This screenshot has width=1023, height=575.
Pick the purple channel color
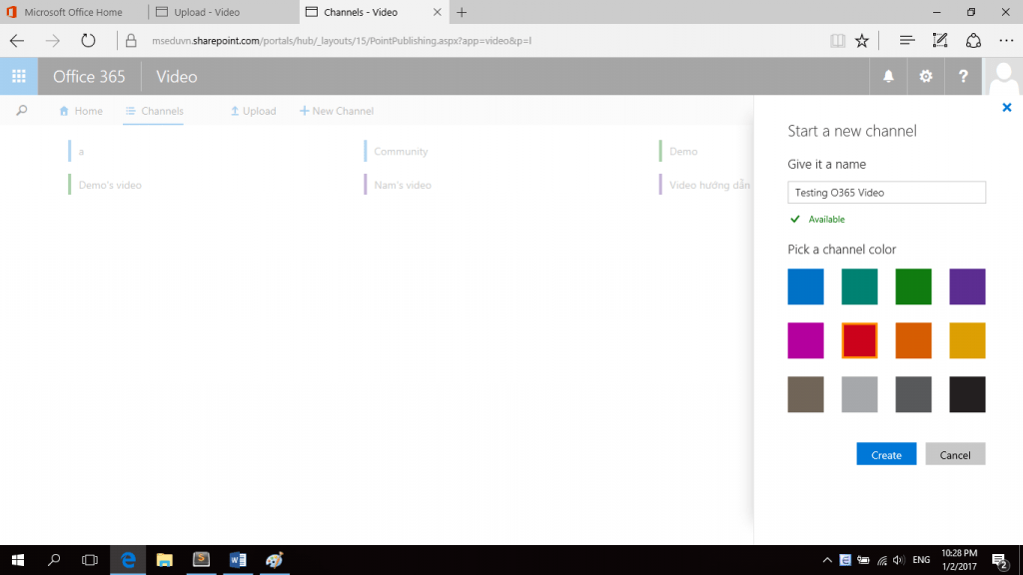tap(967, 287)
